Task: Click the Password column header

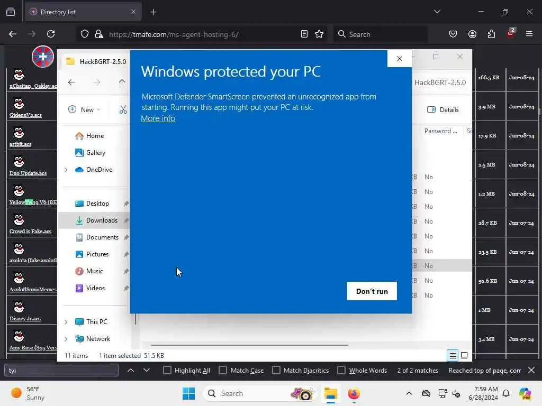Action: [x=441, y=131]
